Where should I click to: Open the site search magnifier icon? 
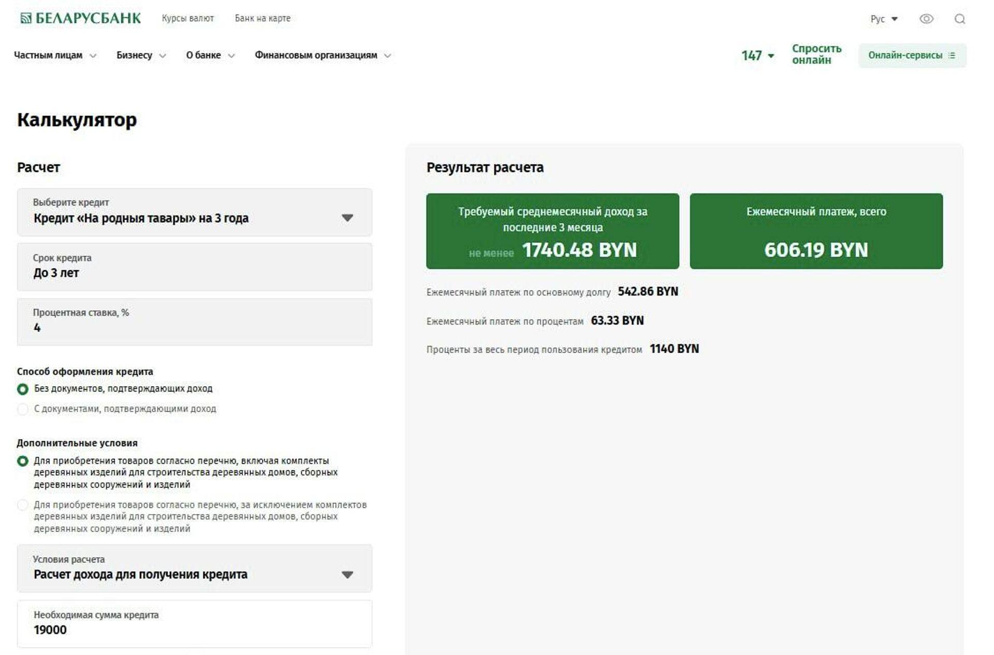(959, 19)
